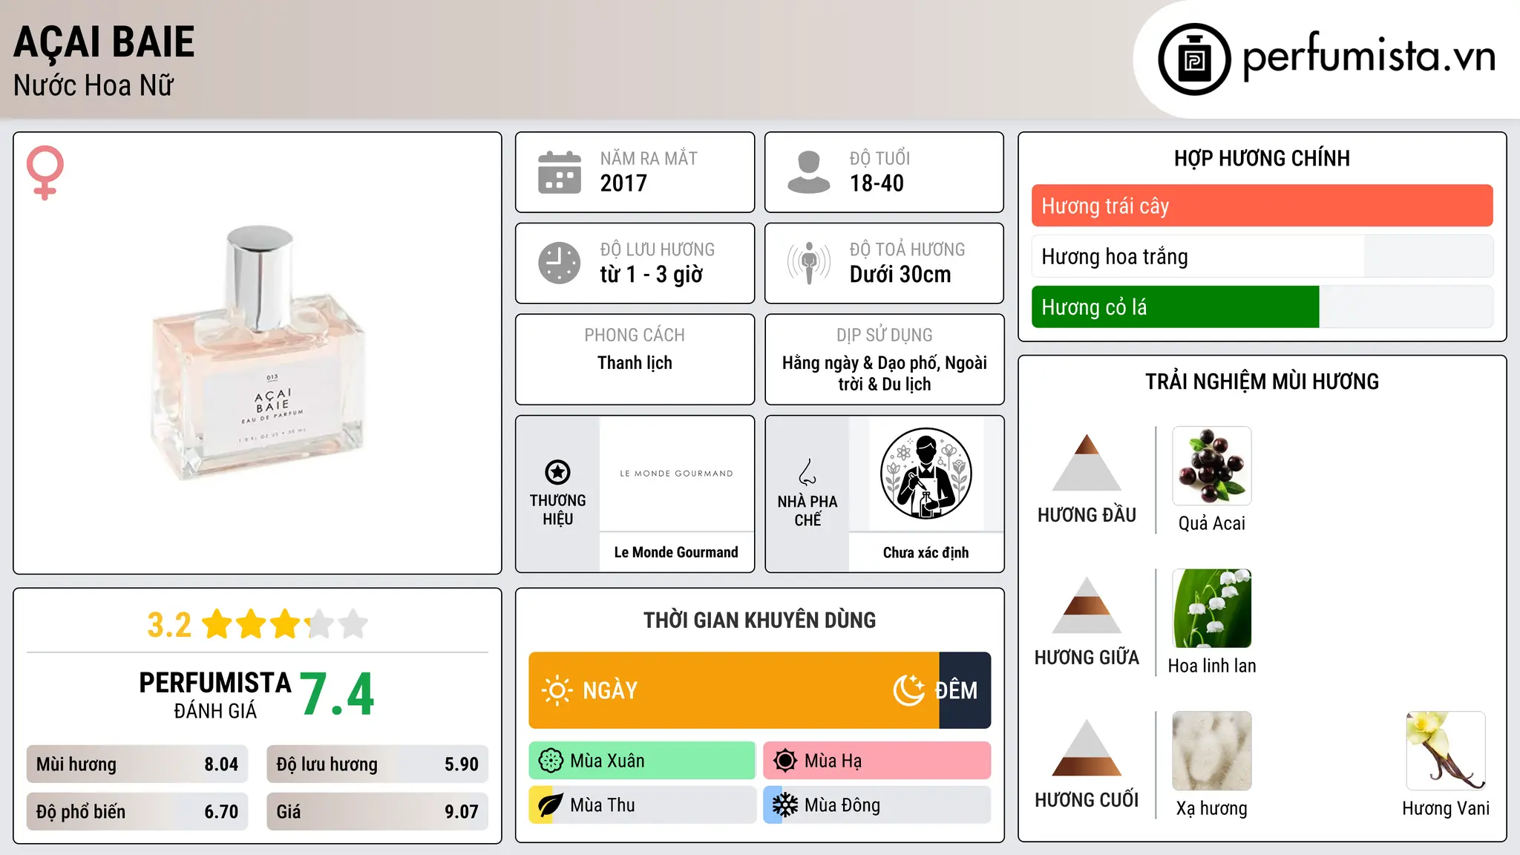1520x855 pixels.
Task: Click the sillage projection icon
Action: (809, 263)
